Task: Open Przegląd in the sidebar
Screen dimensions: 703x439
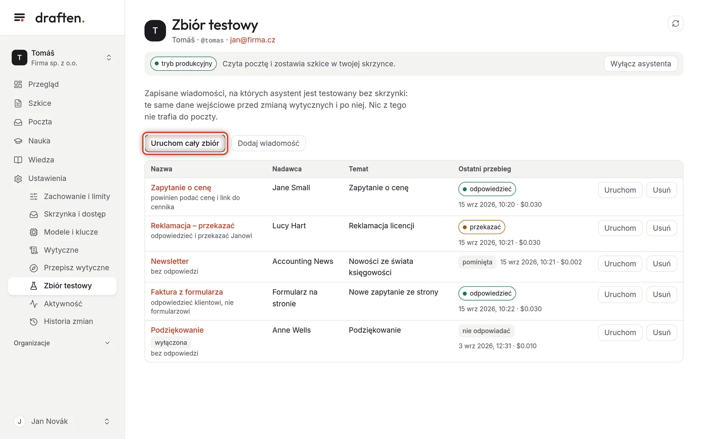Action: 62,84
